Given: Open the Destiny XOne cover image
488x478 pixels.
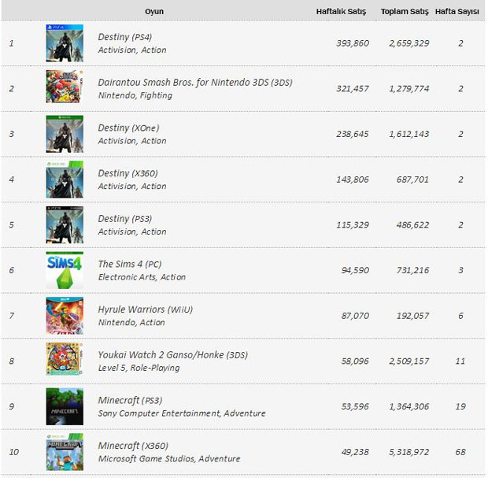Looking at the screenshot, I should click(65, 134).
